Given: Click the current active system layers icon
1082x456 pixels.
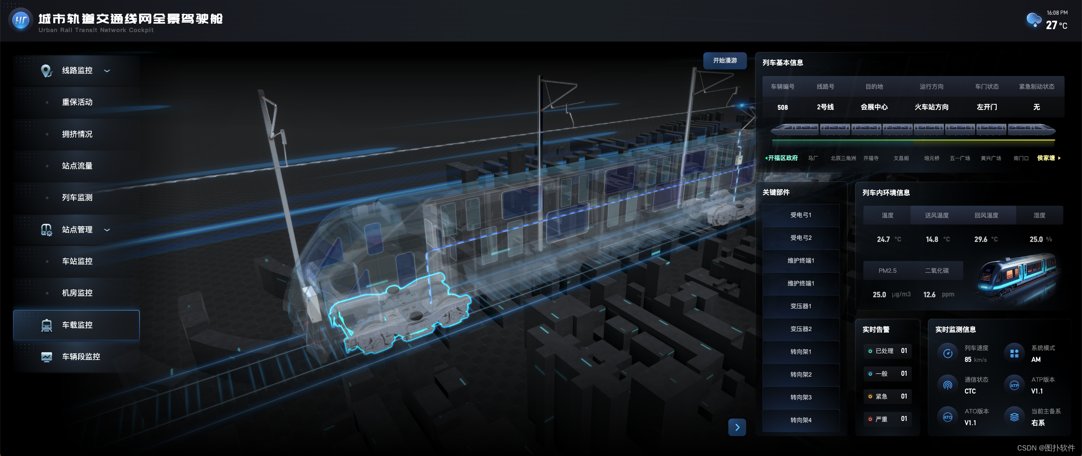Looking at the screenshot, I should 1014,417.
